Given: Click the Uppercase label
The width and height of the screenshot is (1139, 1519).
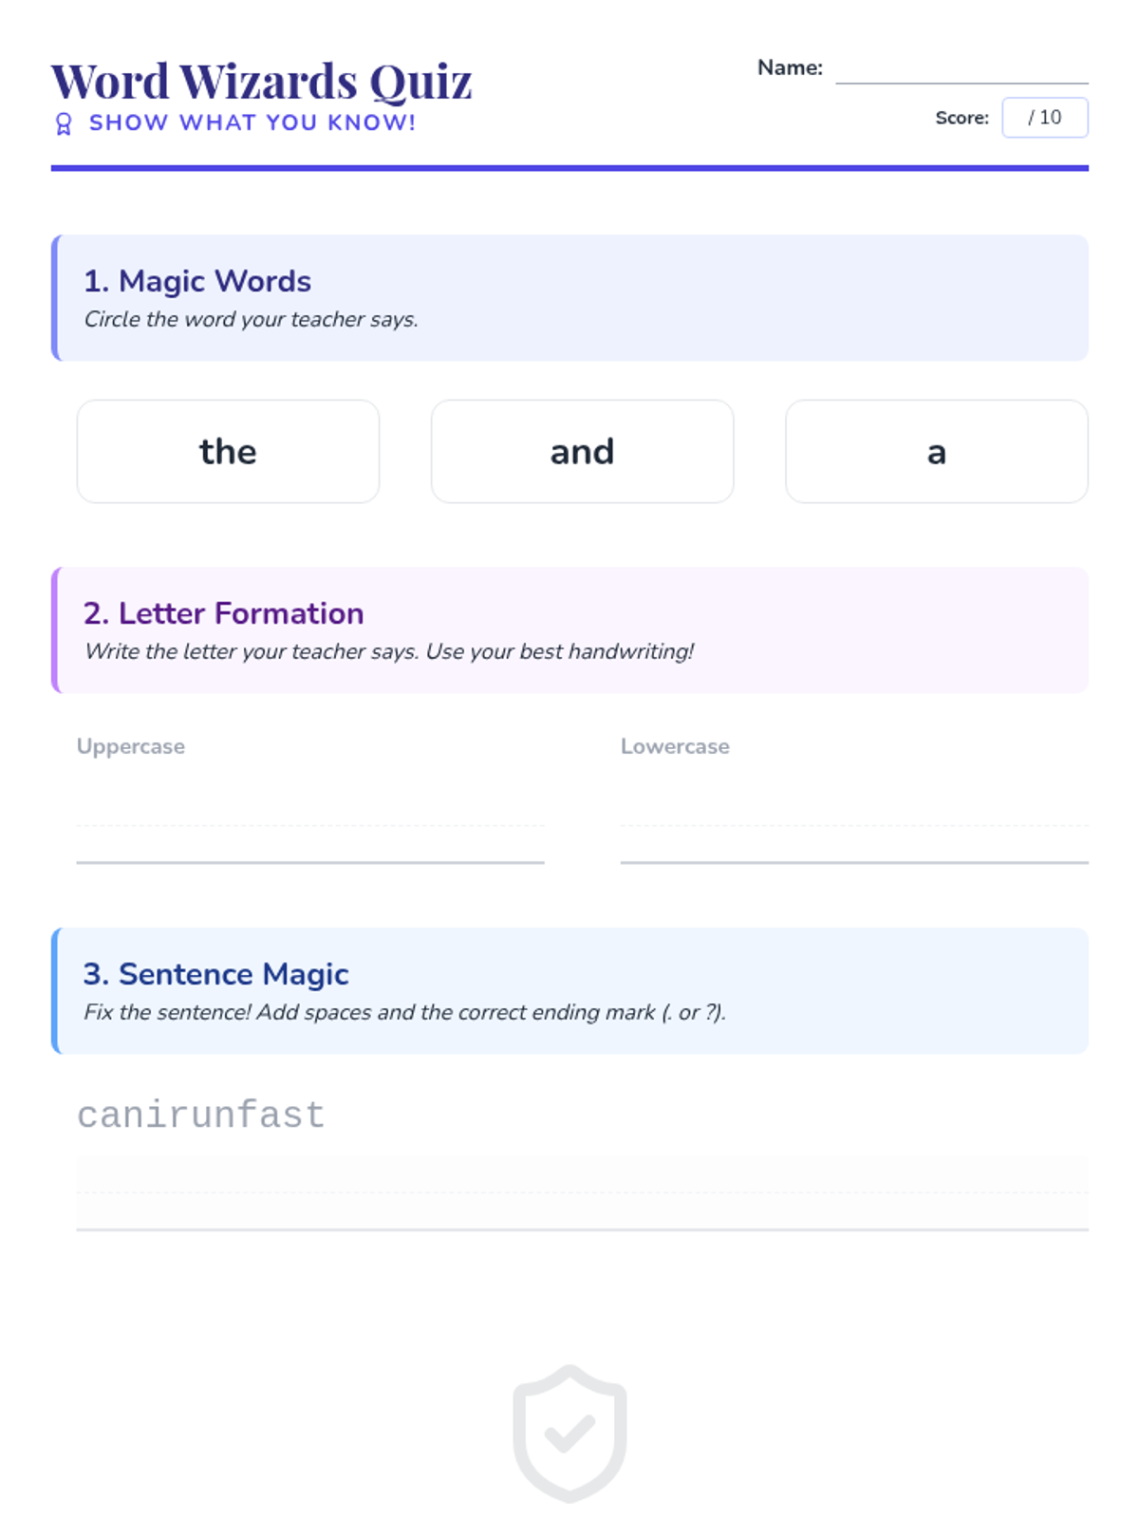Looking at the screenshot, I should point(131,746).
